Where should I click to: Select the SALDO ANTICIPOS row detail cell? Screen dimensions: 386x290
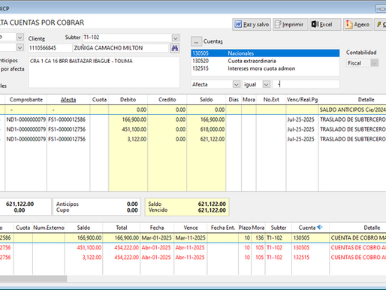point(352,110)
